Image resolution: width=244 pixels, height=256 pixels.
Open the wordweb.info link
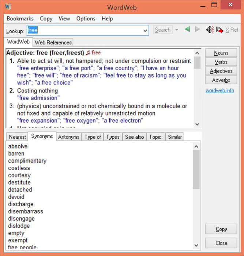tap(219, 90)
